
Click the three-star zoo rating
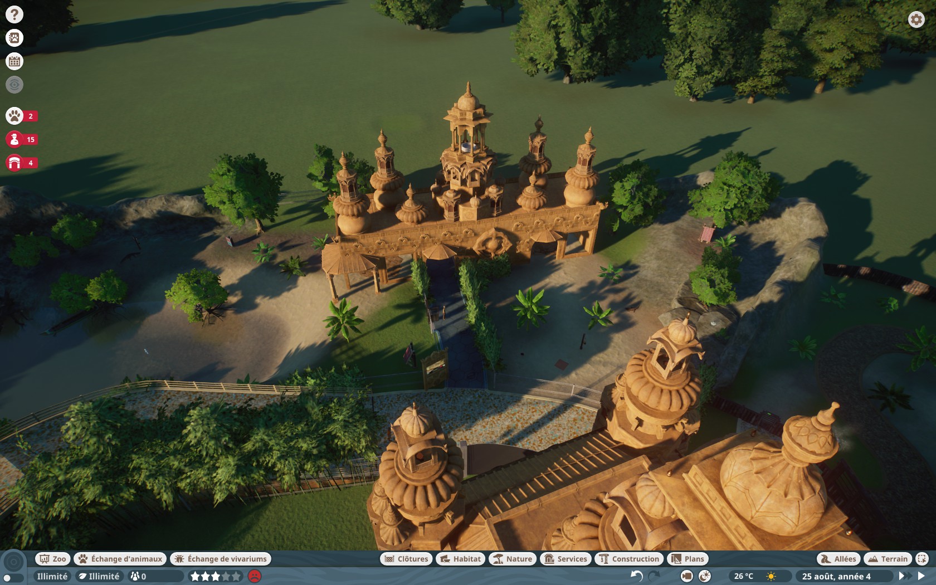(x=216, y=576)
